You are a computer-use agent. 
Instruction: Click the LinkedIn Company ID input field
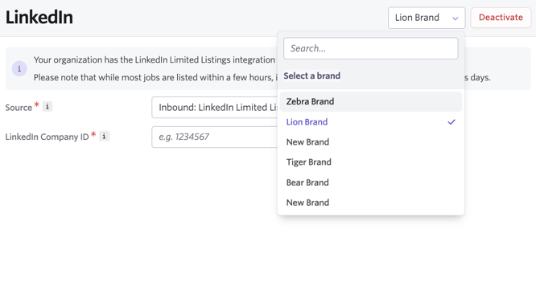(215, 137)
